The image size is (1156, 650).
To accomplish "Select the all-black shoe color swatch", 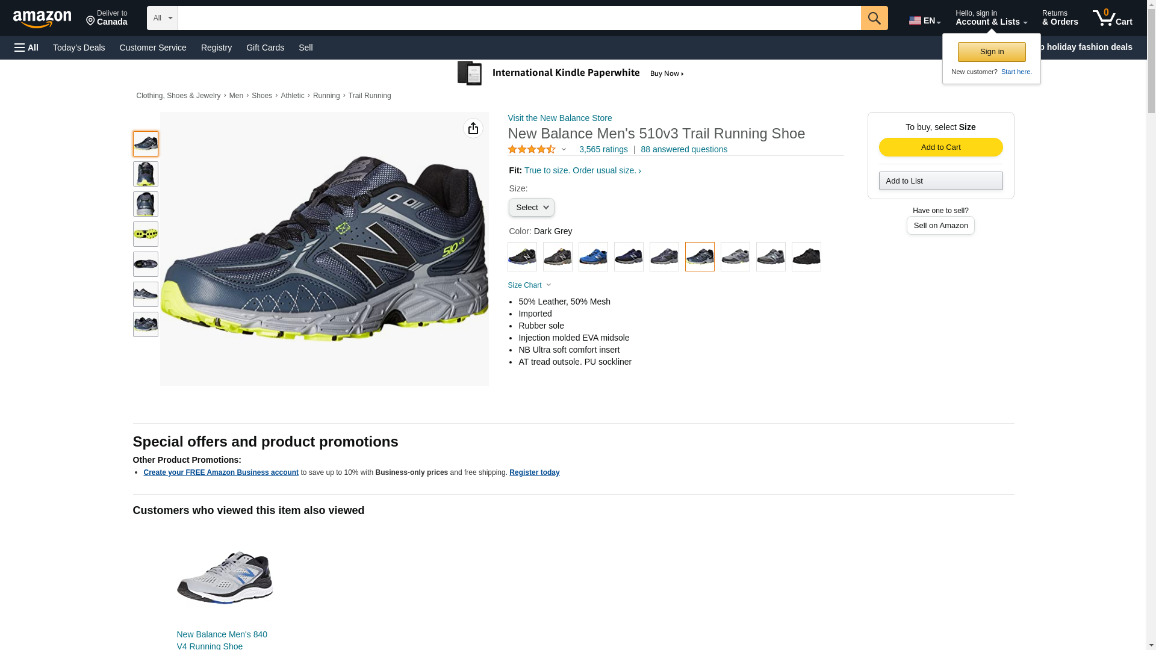I will click(806, 256).
